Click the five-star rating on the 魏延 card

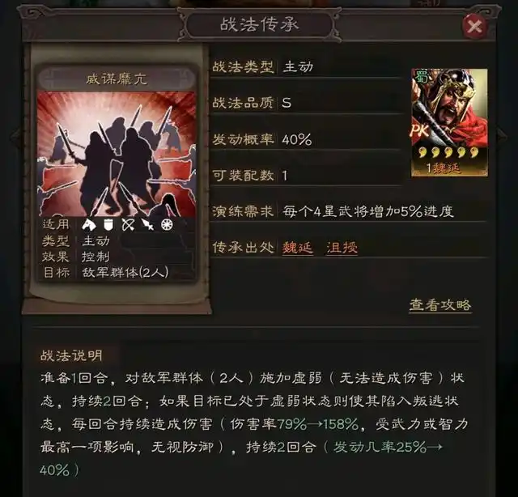(448, 152)
